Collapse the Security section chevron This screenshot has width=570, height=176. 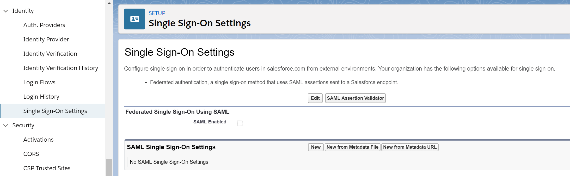click(6, 125)
